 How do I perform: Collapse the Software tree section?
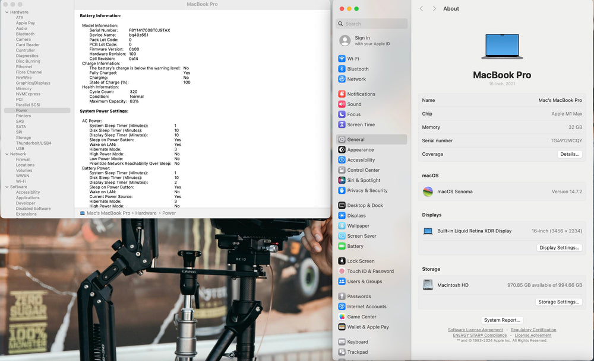click(7, 187)
